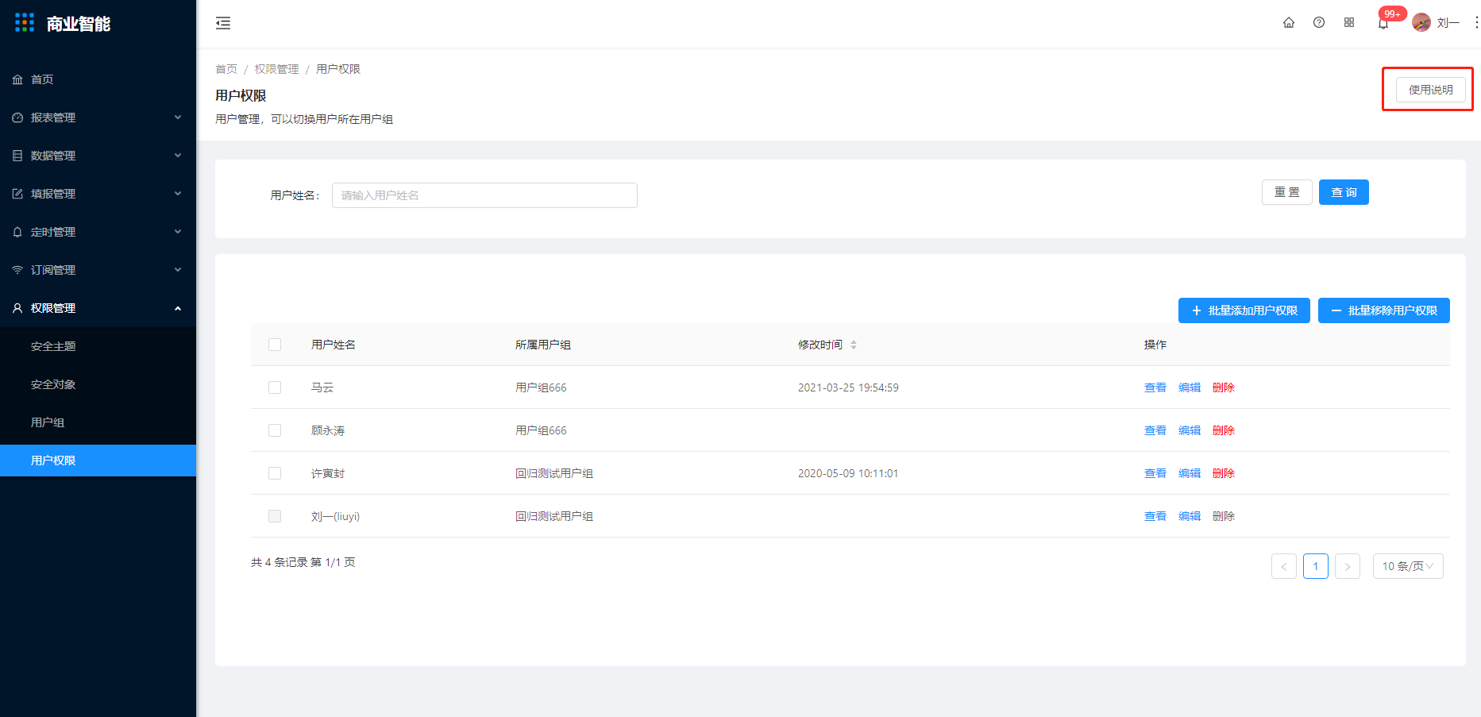Click the 定时管理 bell icon
This screenshot has height=717, width=1481.
pyautogui.click(x=17, y=232)
